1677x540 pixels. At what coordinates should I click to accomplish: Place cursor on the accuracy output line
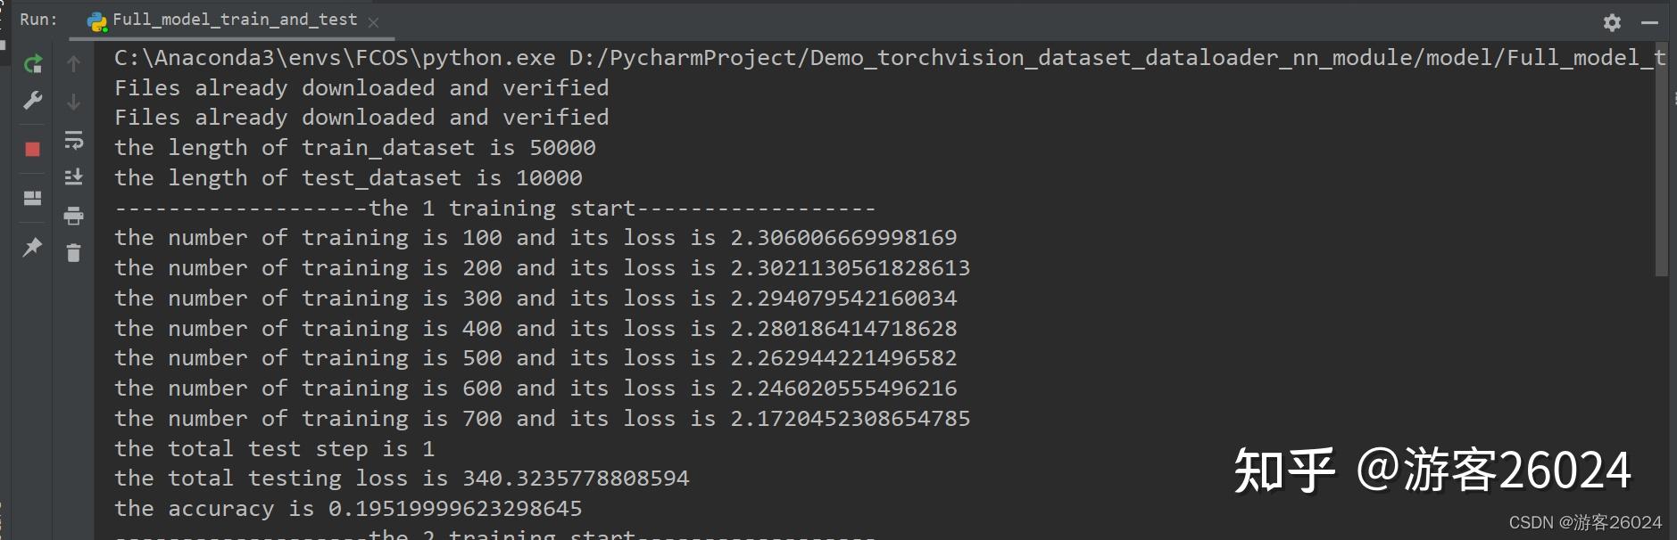[x=348, y=509]
